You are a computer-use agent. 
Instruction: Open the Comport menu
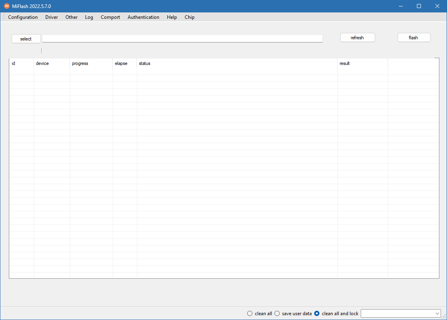[110, 17]
